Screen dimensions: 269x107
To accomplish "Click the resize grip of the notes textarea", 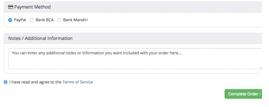I will 261,68.
